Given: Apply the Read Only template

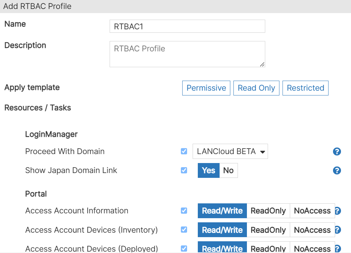Looking at the screenshot, I should (256, 88).
